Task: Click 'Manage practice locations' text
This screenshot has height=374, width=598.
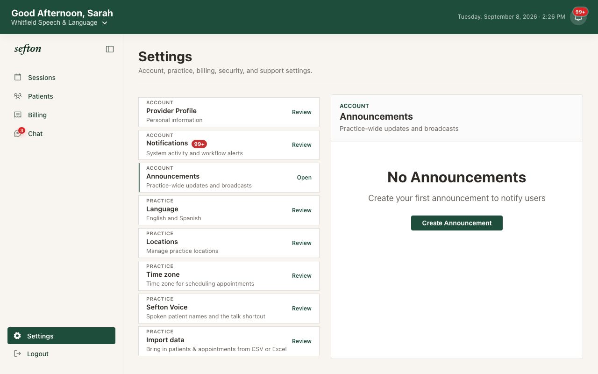Action: (182, 251)
